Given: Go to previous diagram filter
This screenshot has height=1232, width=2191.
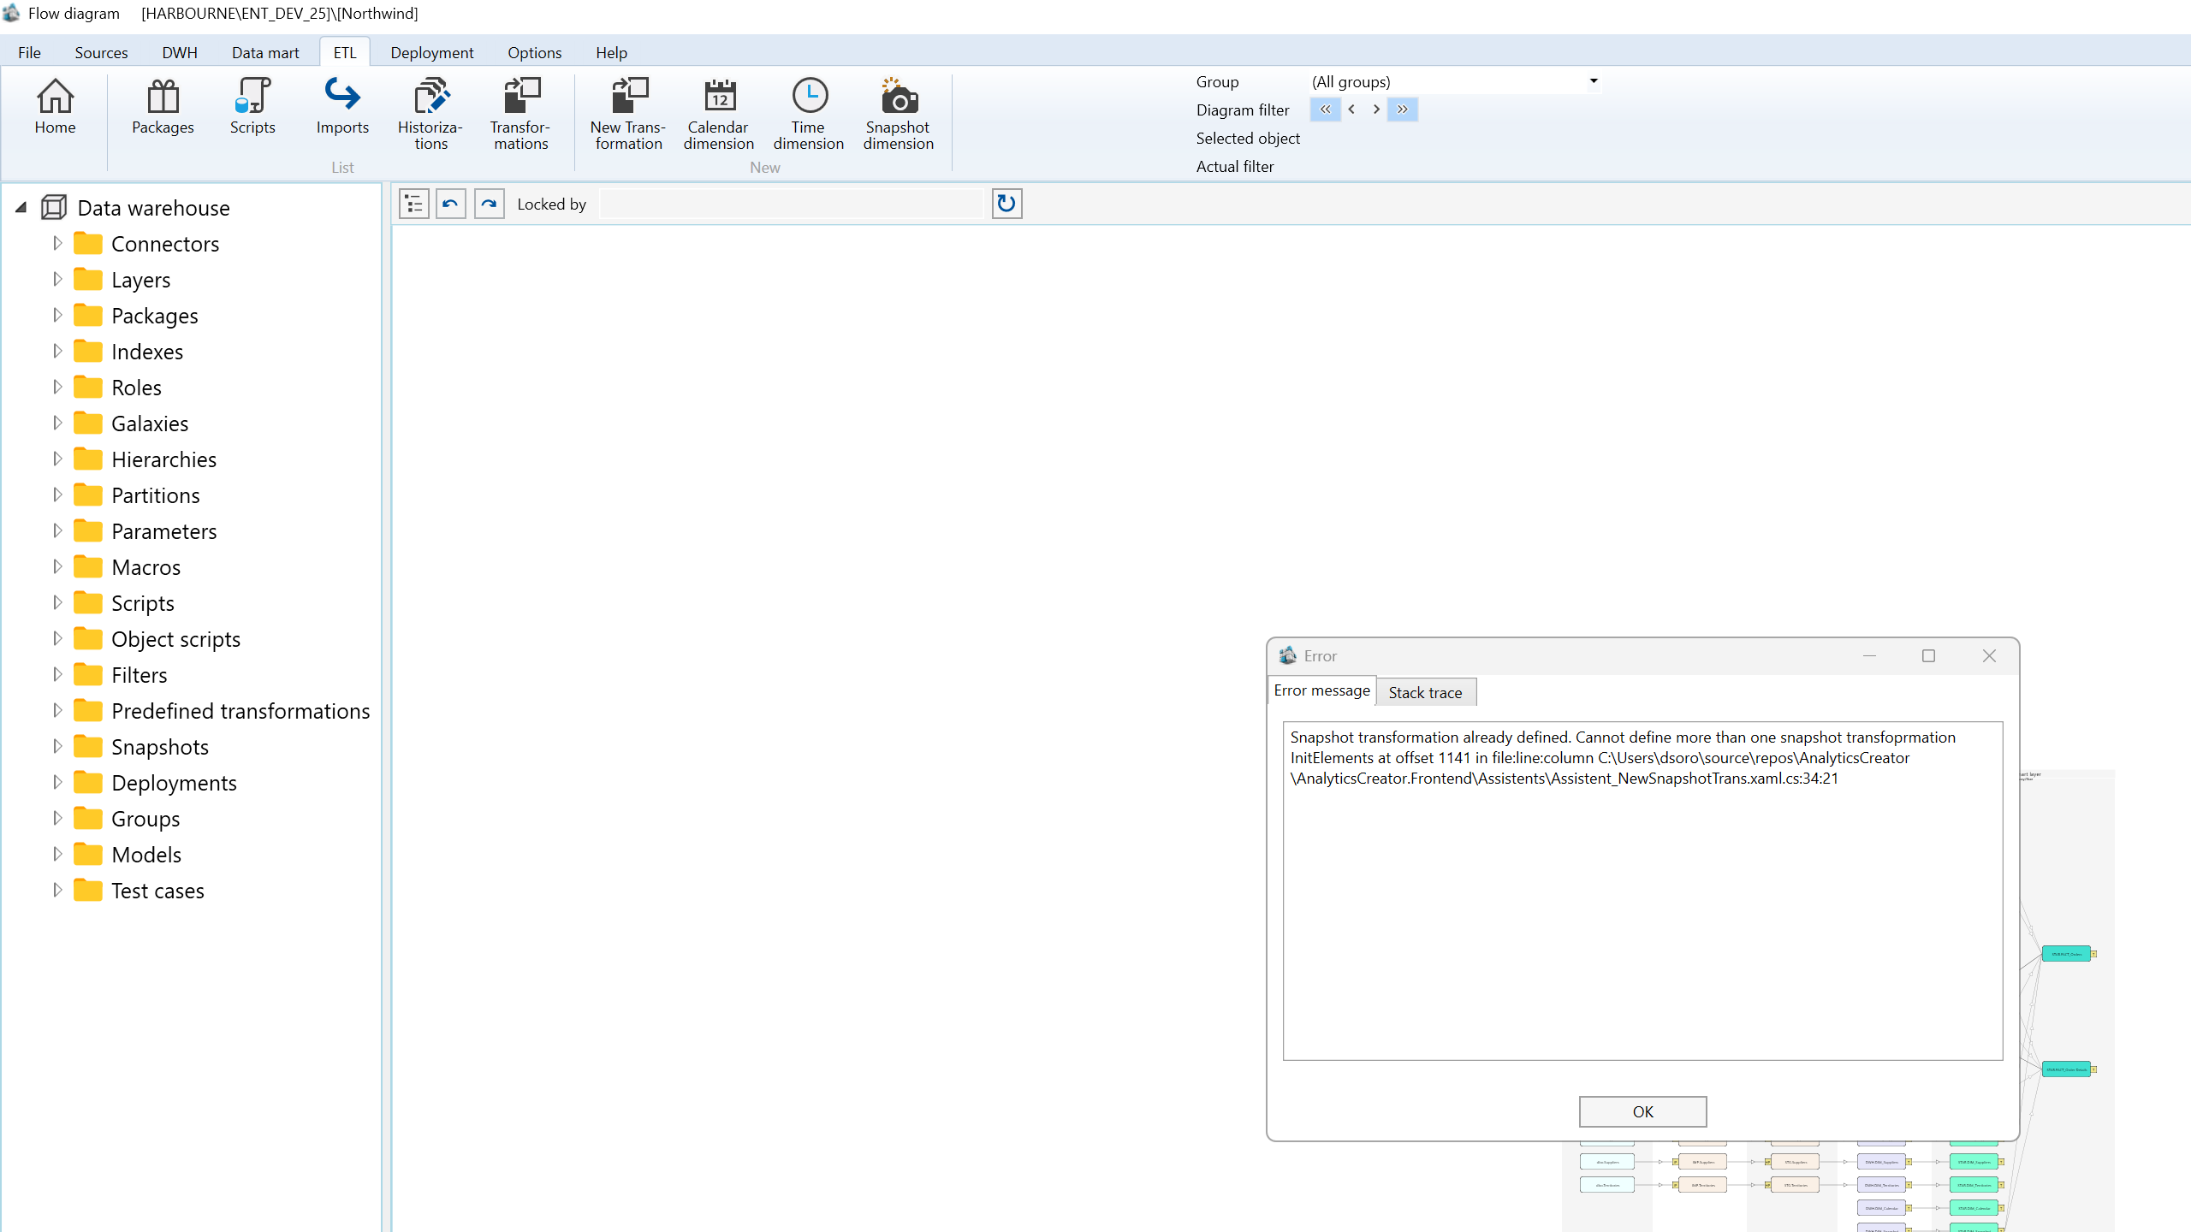Looking at the screenshot, I should click(x=1351, y=110).
